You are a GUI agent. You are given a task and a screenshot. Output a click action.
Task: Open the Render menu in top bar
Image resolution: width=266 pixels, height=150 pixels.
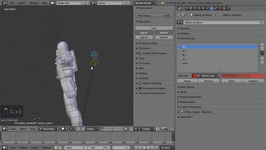tap(22, 3)
